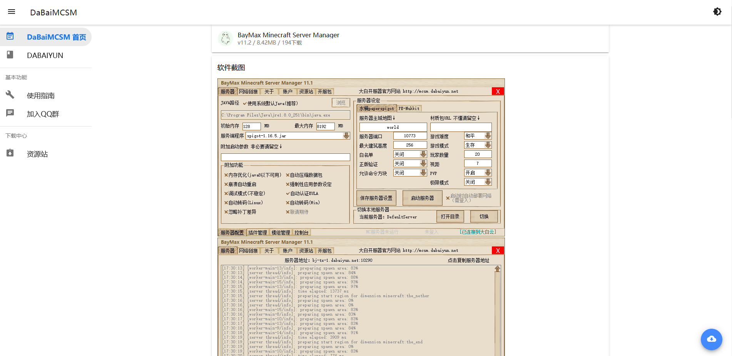Select 网络链接 tab in upper BayMax window
Screen dimensions: 732x356
coord(248,91)
